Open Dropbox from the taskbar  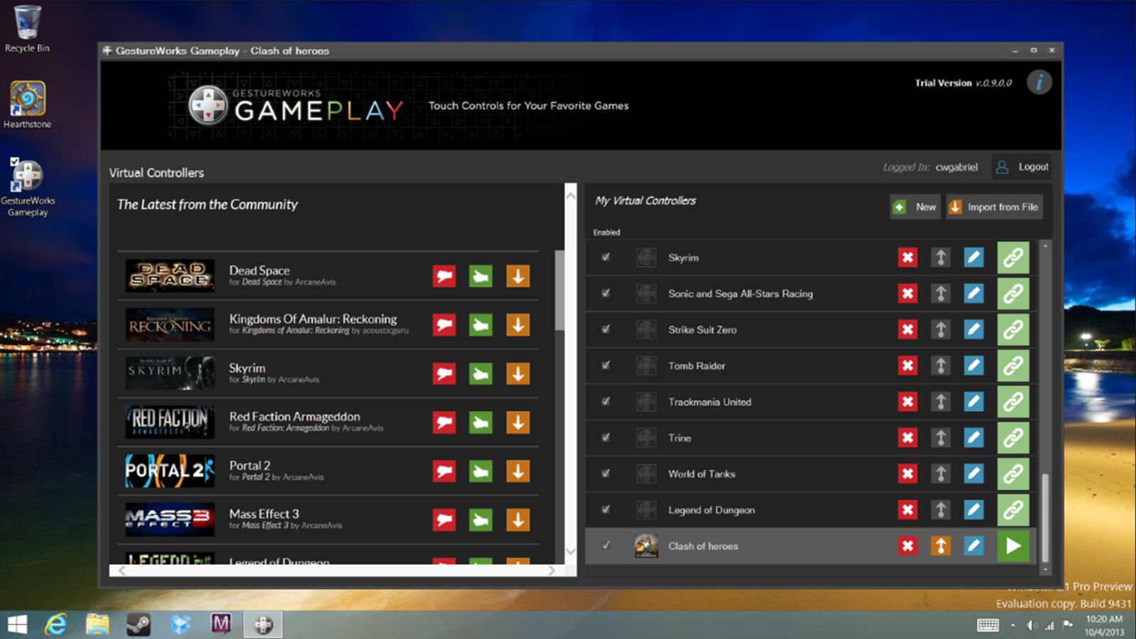(180, 625)
